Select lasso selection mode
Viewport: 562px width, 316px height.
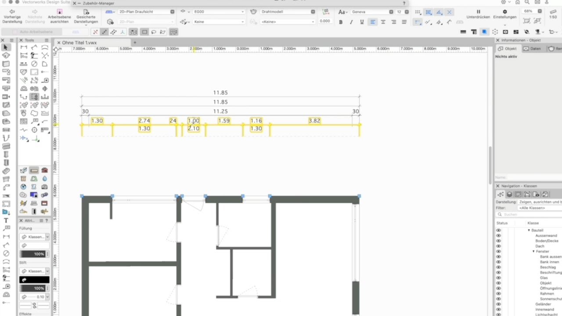click(x=154, y=32)
